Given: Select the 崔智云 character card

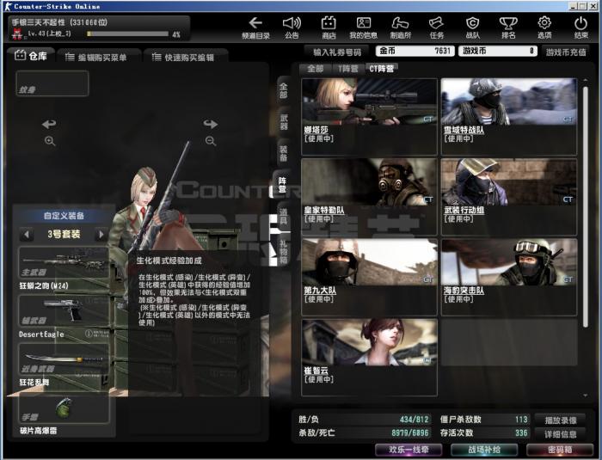Looking at the screenshot, I should (369, 357).
